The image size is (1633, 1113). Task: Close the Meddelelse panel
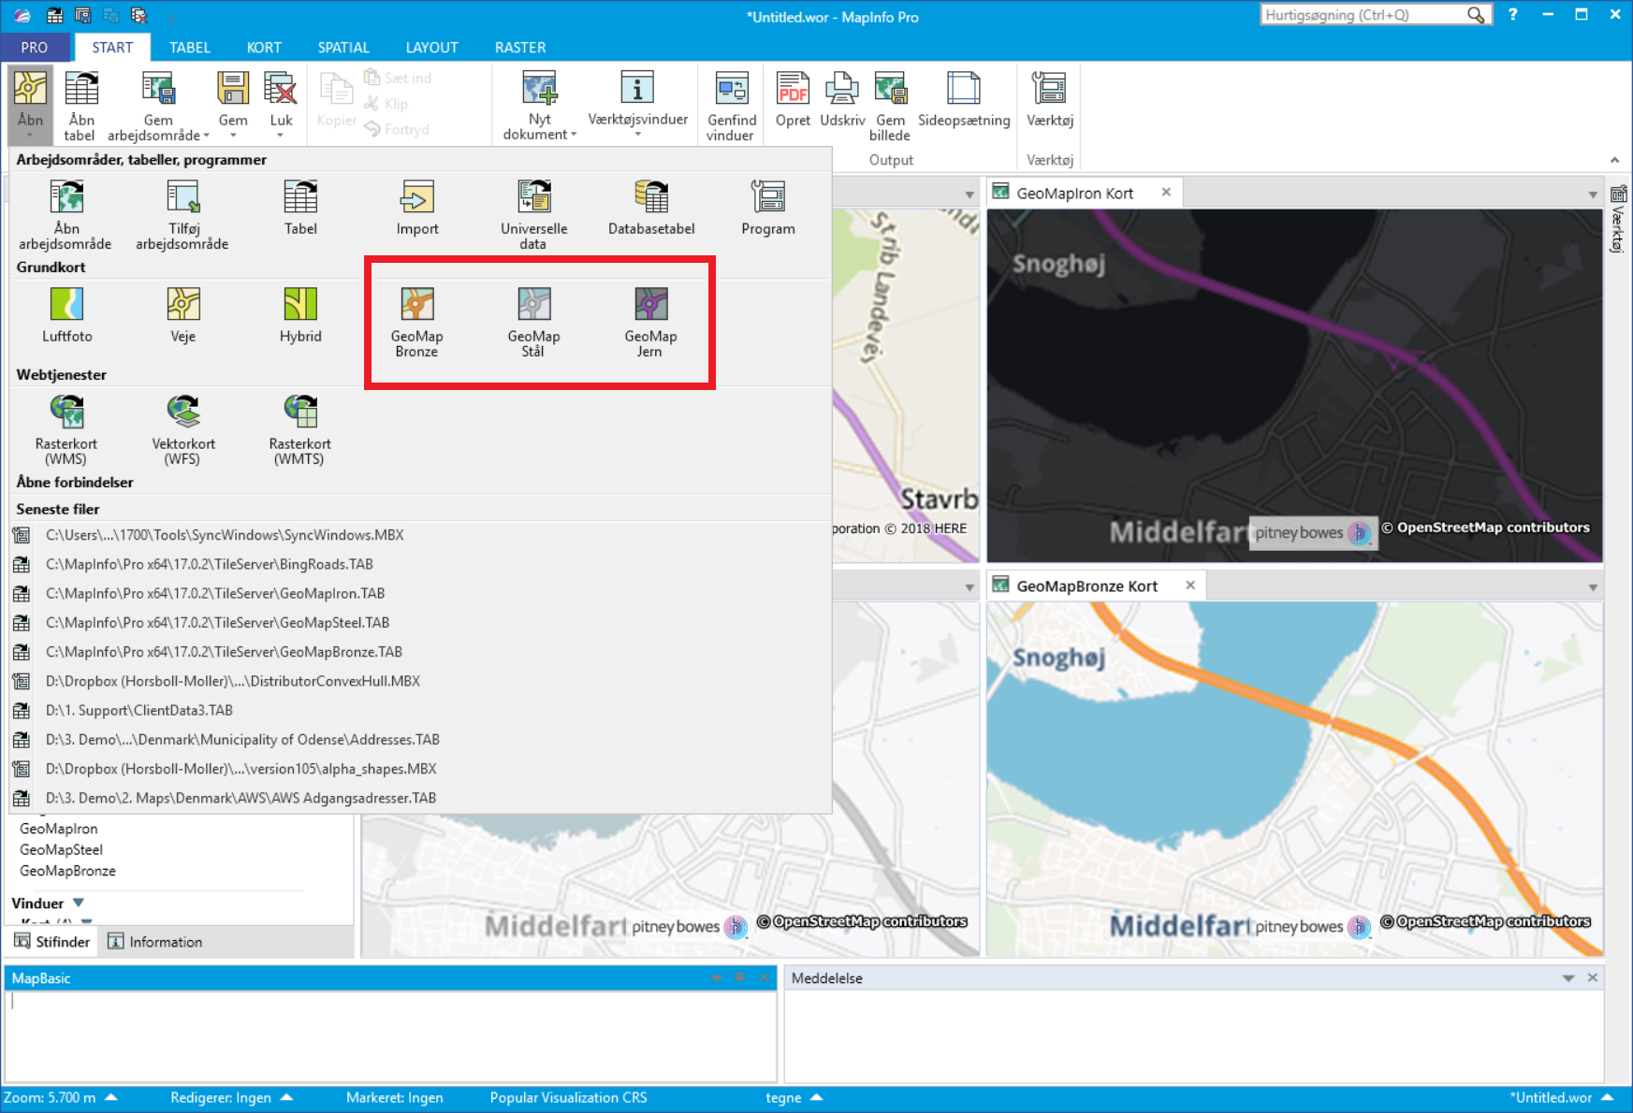(1593, 977)
